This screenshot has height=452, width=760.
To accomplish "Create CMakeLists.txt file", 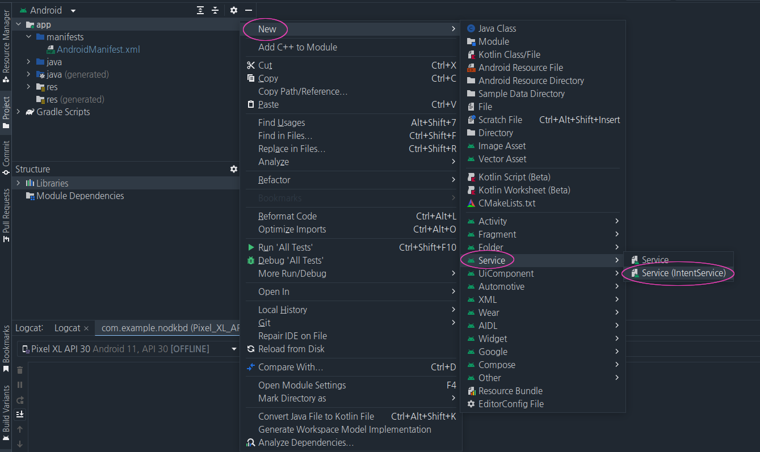I will (x=543, y=203).
